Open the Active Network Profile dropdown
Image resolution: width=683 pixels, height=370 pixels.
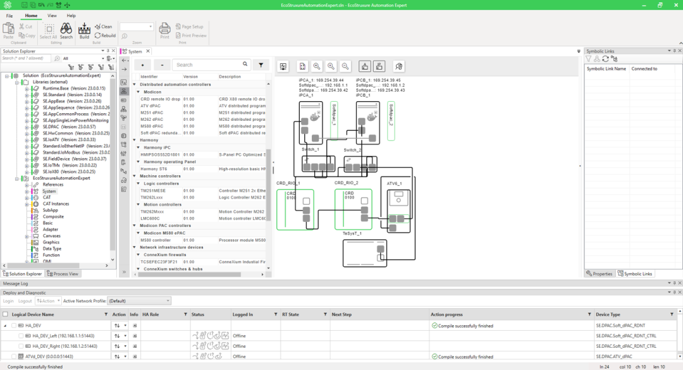pyautogui.click(x=139, y=300)
